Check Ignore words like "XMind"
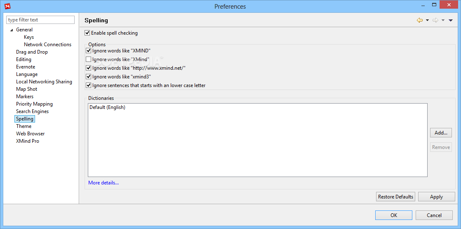461x229 pixels. pos(89,59)
